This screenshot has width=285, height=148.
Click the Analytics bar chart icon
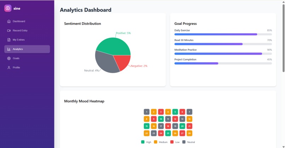pos(9,49)
